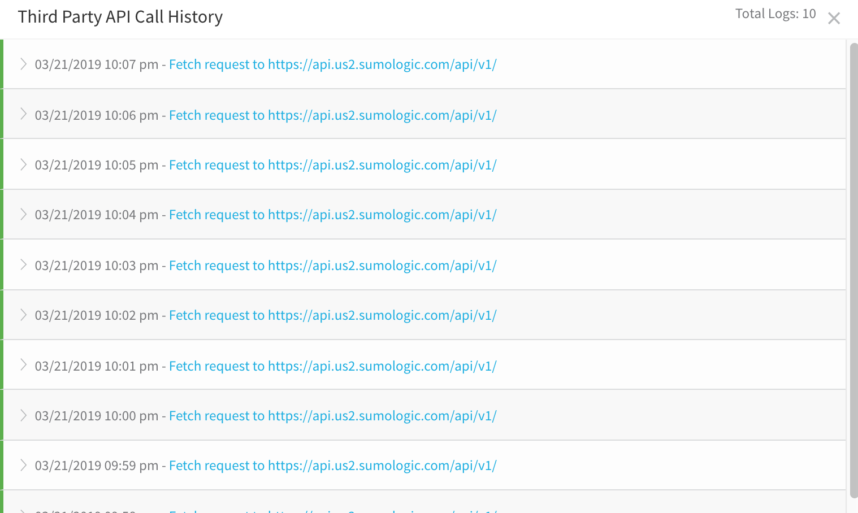Open the 10:02 pm Fetch request link
This screenshot has height=513, width=858.
pyautogui.click(x=333, y=315)
